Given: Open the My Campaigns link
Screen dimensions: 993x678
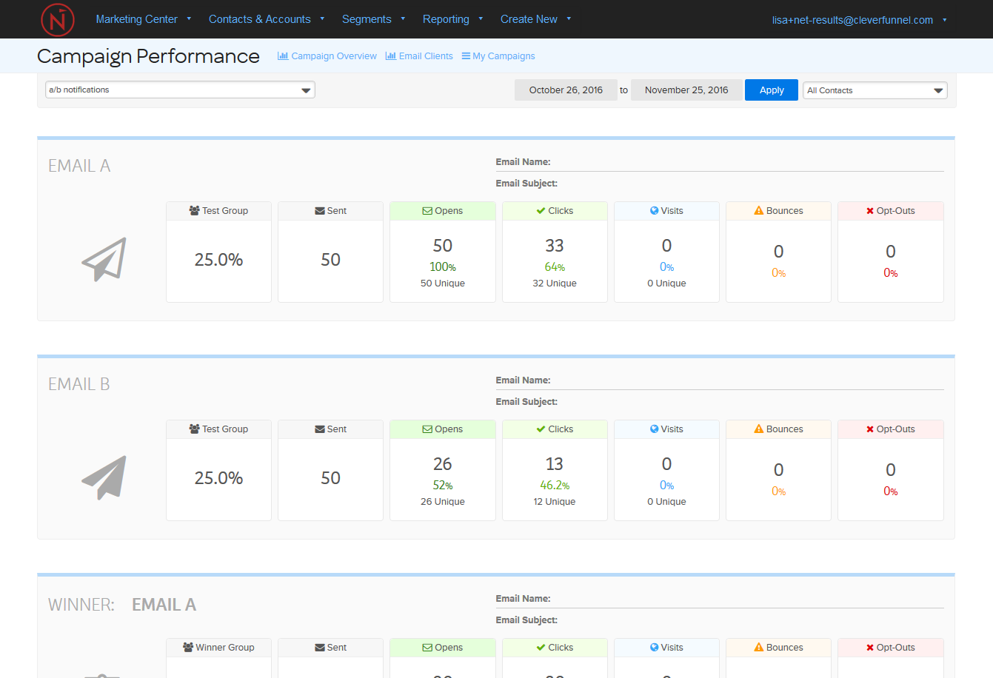Looking at the screenshot, I should tap(498, 56).
